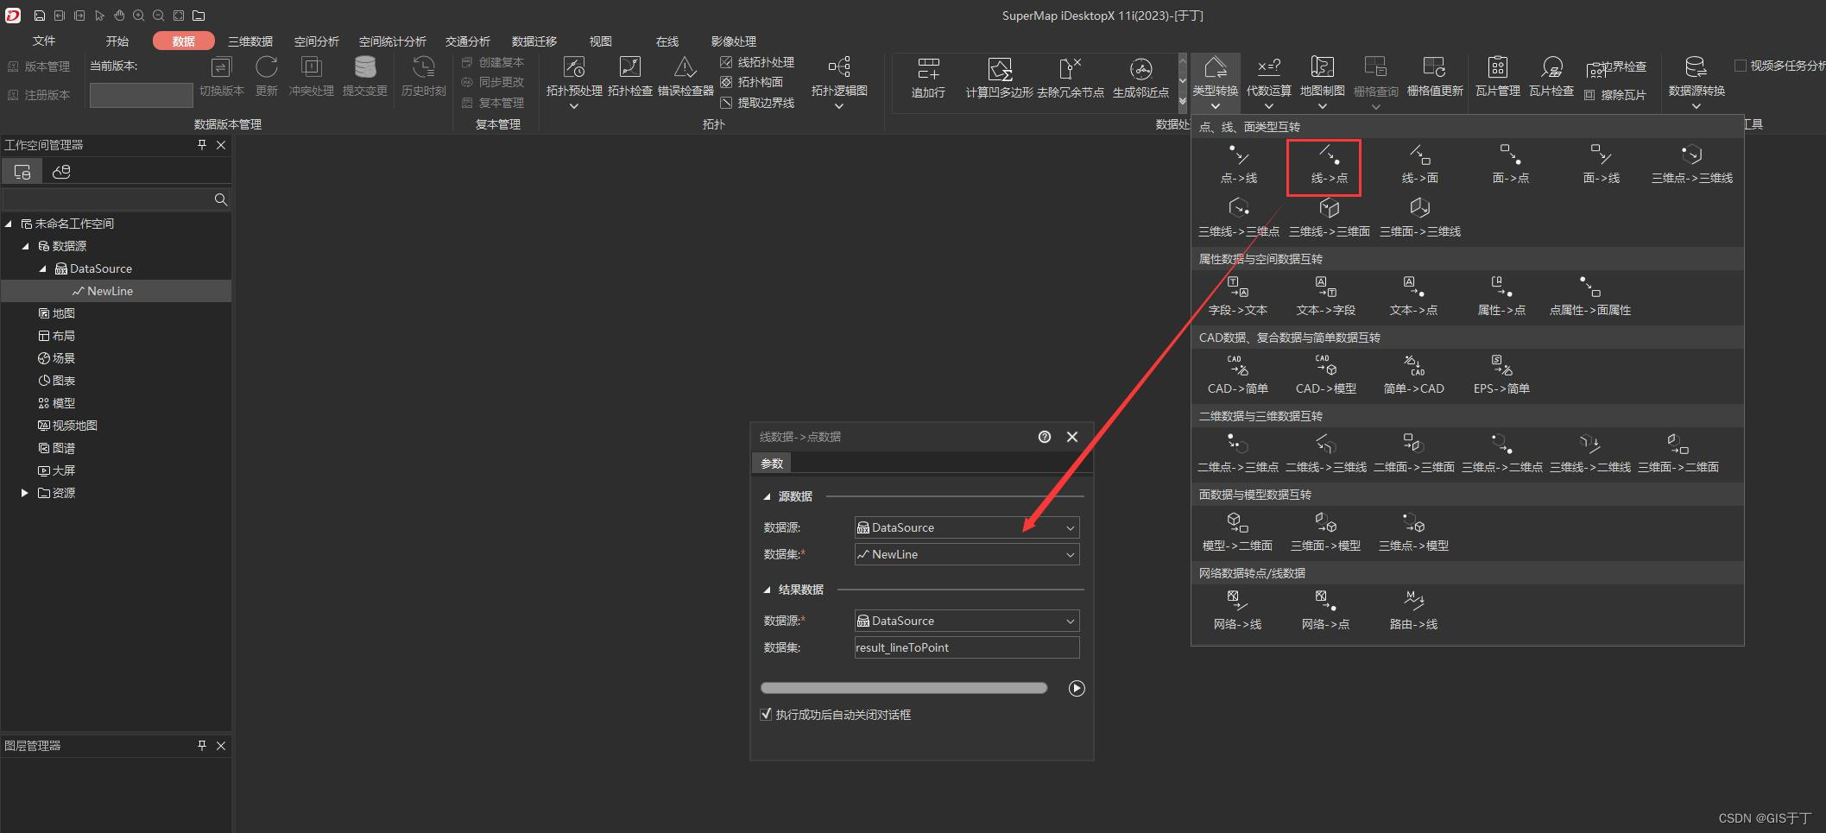1826x833 pixels.
Task: Click 提取边界线 button
Action: (757, 103)
